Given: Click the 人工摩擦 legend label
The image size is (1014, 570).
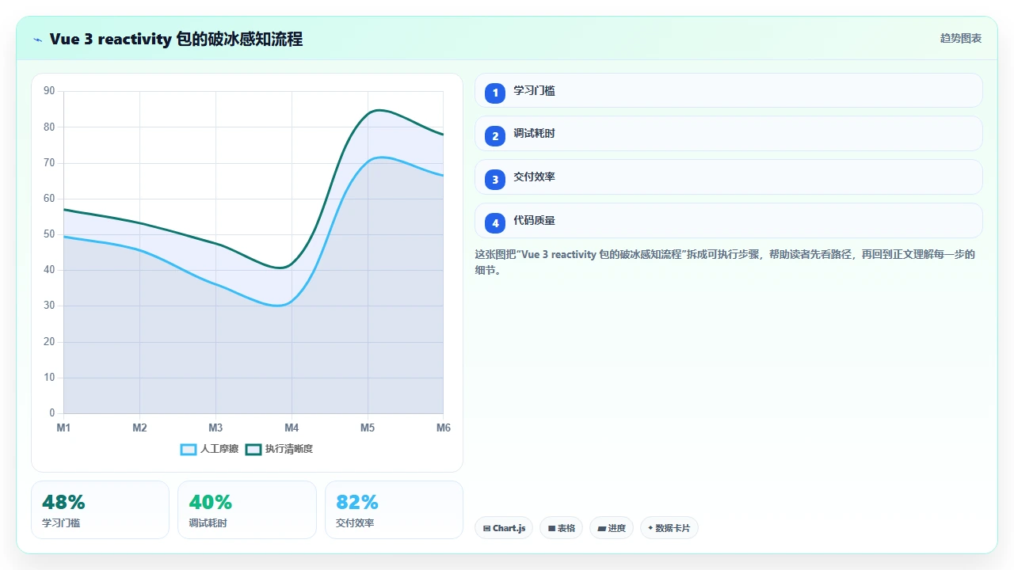Looking at the screenshot, I should point(219,449).
